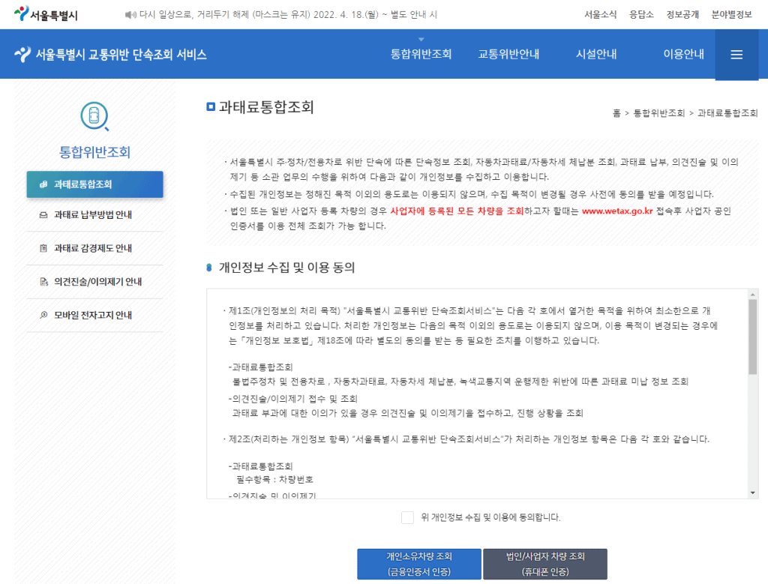Open the 시설안내 menu
This screenshot has width=768, height=584.
(596, 54)
